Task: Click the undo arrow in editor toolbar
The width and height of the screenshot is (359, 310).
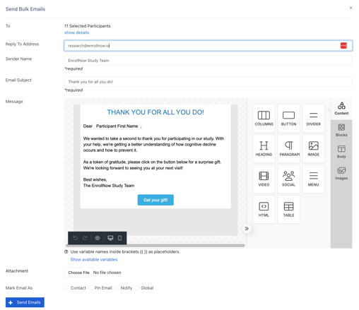Action: (x=75, y=238)
